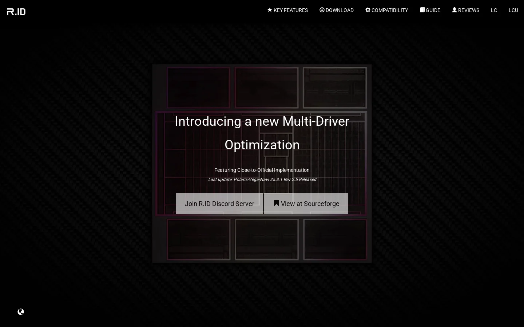
Task: Click the 'Last update: Polaris-Vega-Navi 25.3.1' line
Action: click(262, 179)
